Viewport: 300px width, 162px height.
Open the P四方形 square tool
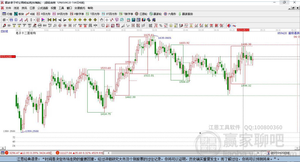pyautogui.click(x=43, y=14)
